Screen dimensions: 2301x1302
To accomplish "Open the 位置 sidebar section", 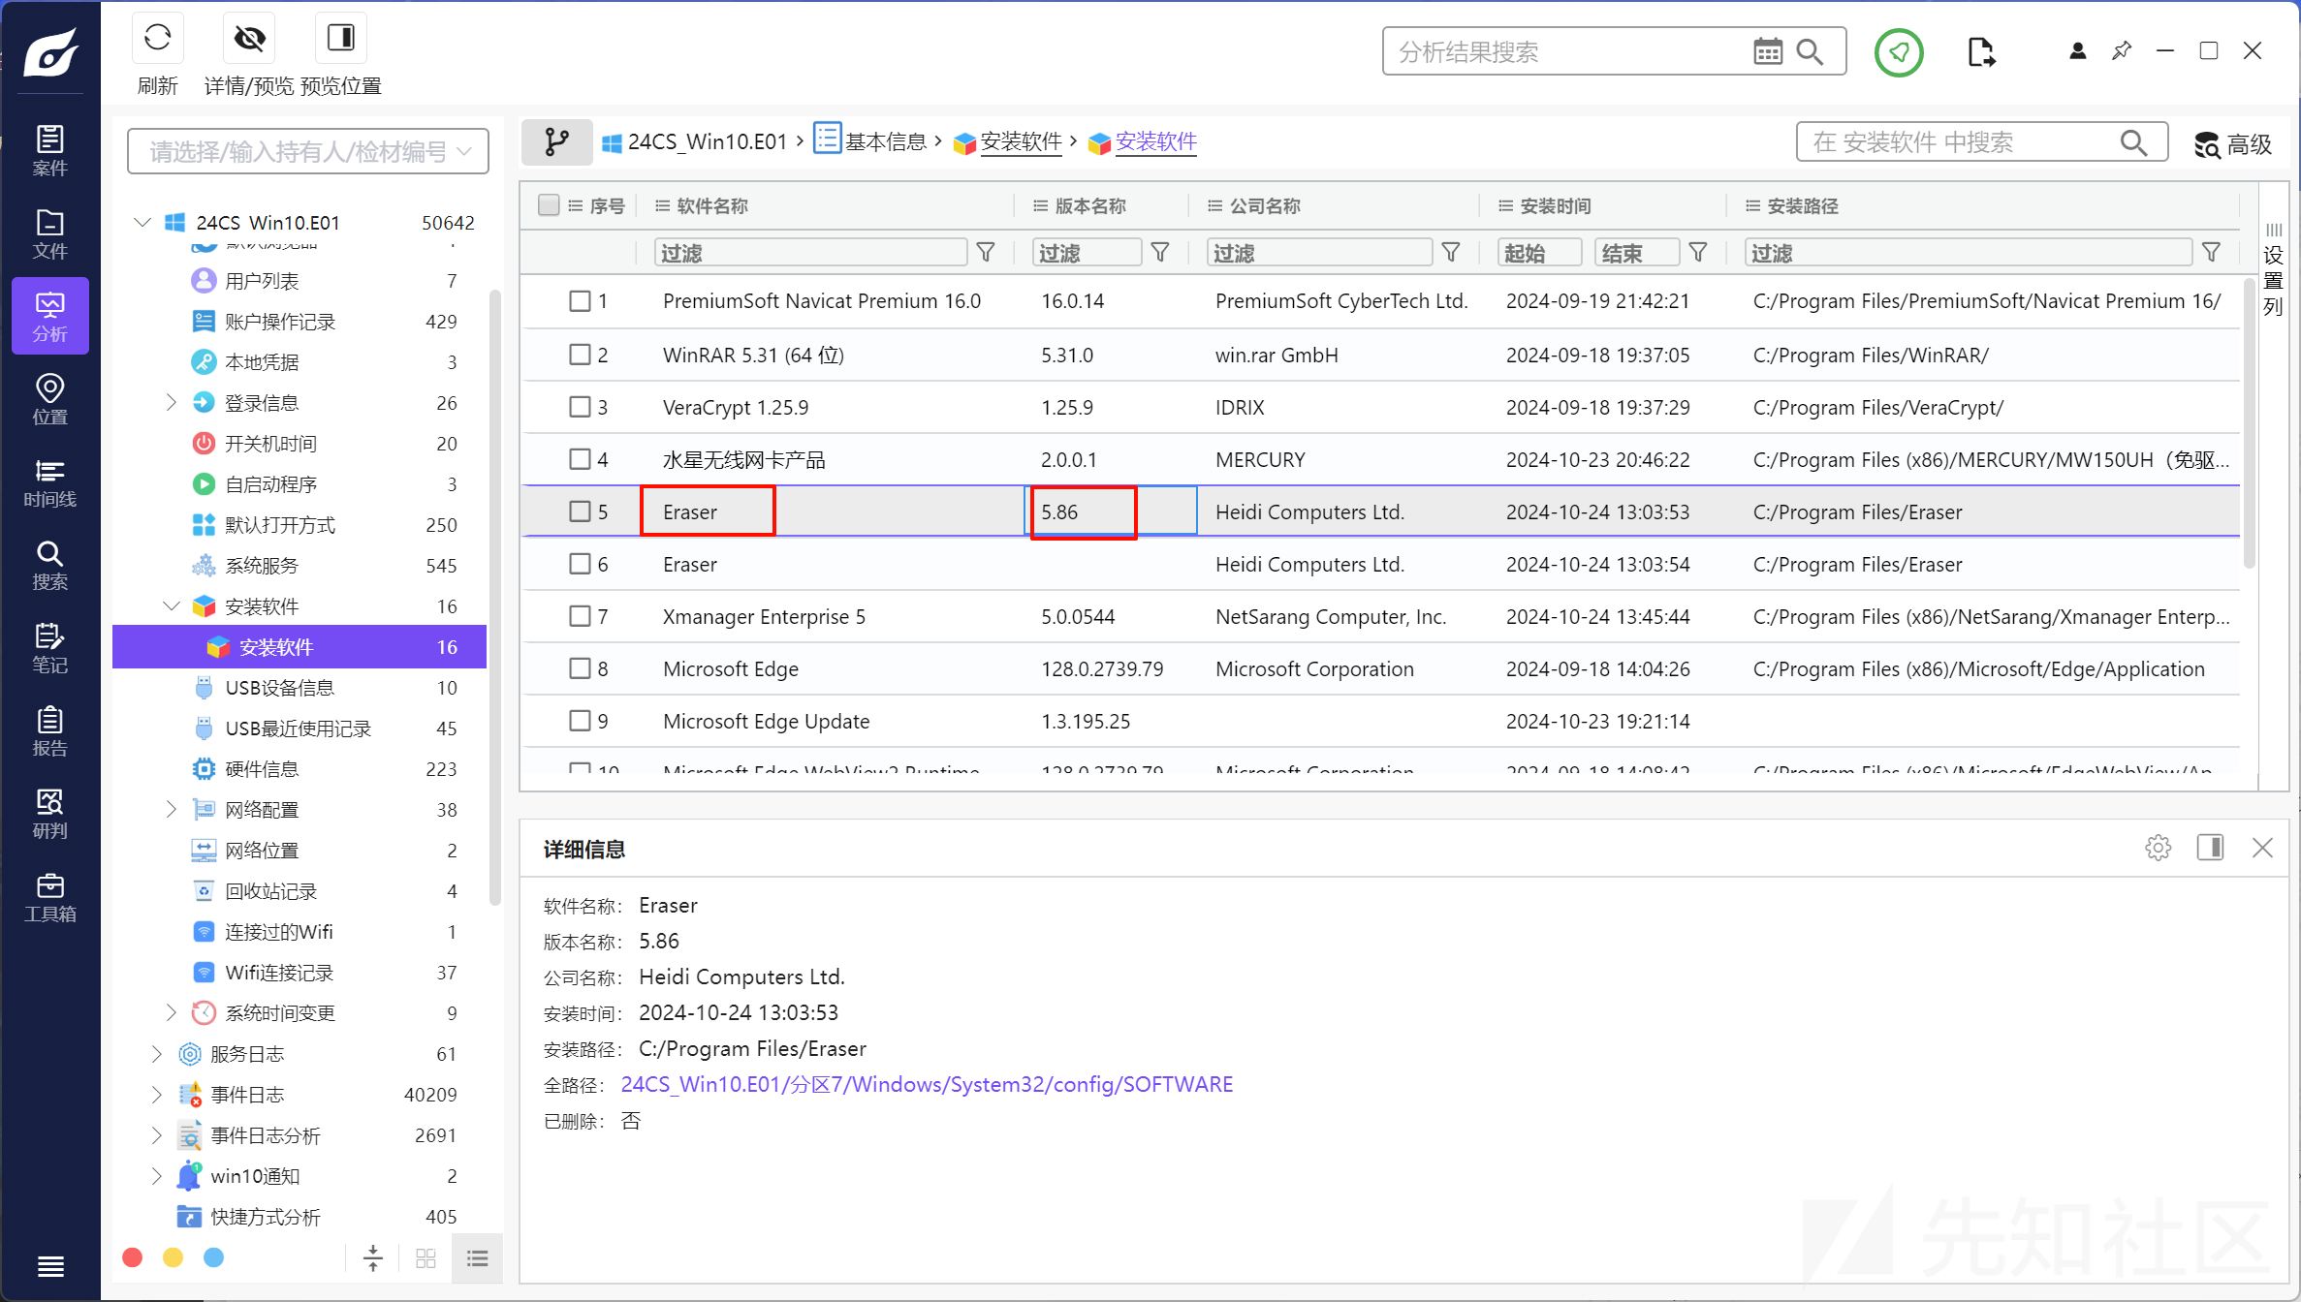I will click(x=49, y=399).
